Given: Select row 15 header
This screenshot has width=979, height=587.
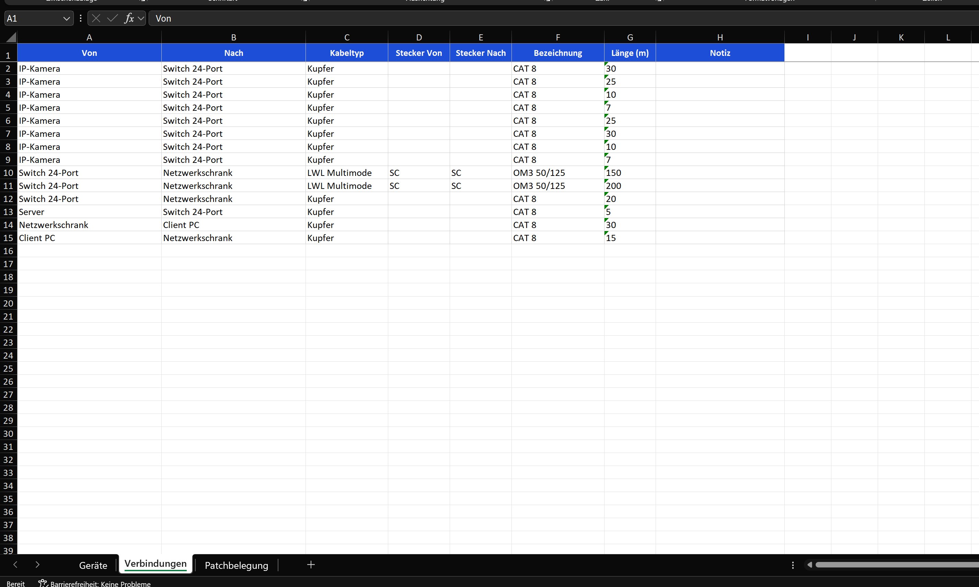Looking at the screenshot, I should click(8, 238).
